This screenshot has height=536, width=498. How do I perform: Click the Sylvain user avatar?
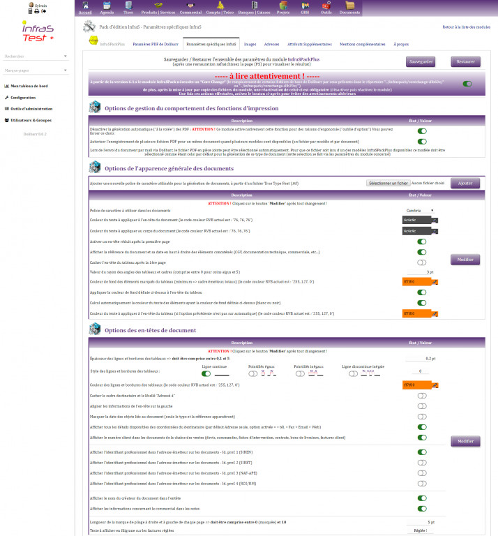(x=31, y=5)
